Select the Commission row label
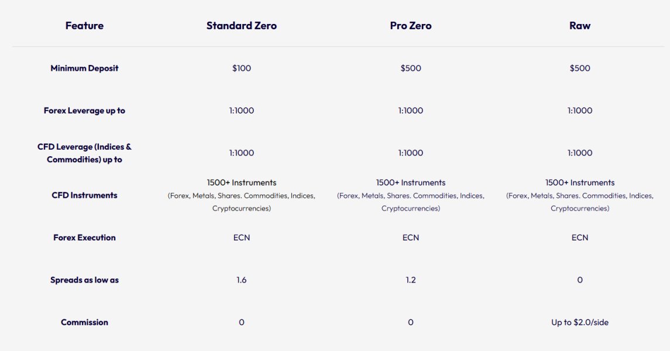Screen dimensions: 670x351 click(84, 322)
